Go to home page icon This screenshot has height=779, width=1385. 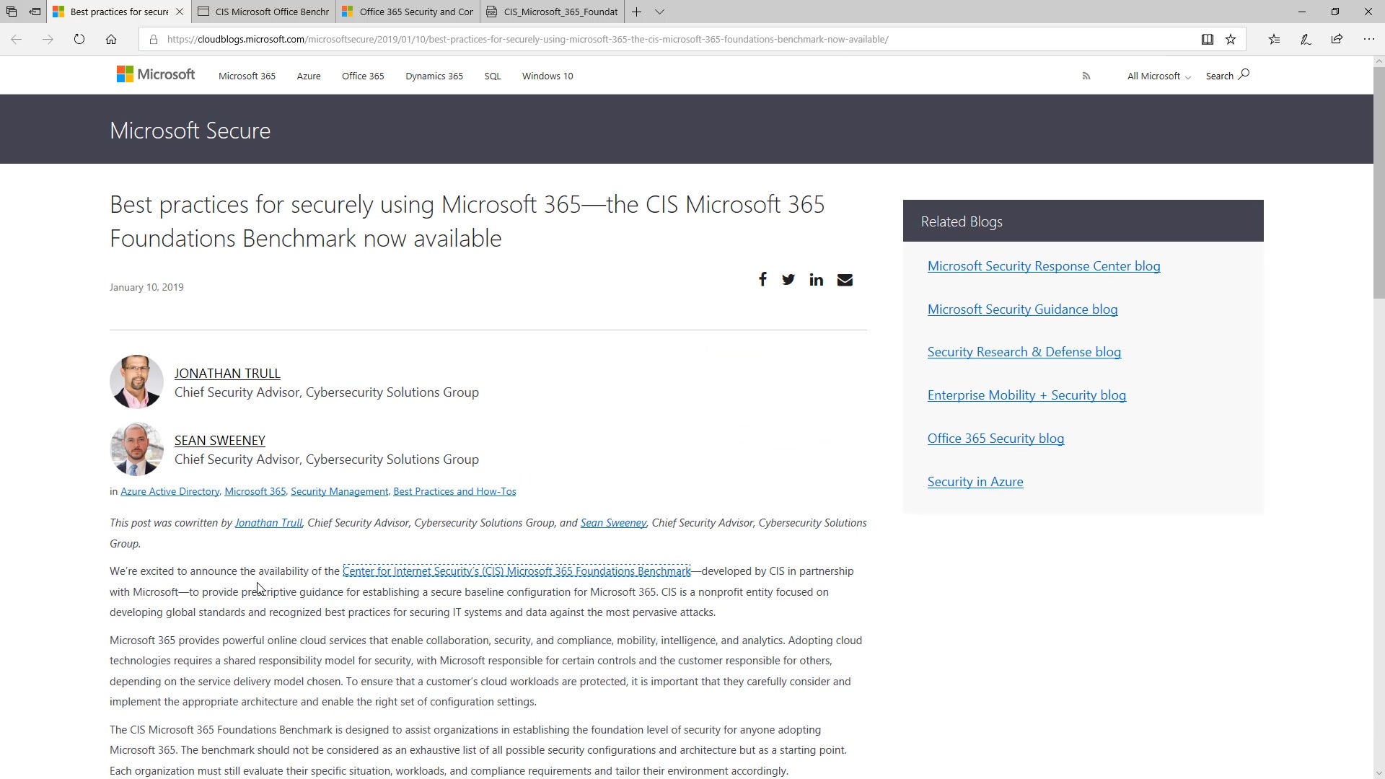pos(111,39)
